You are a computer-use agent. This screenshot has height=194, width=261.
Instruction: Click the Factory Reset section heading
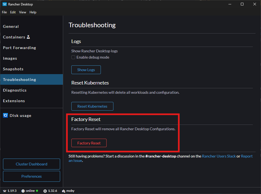[86, 119]
